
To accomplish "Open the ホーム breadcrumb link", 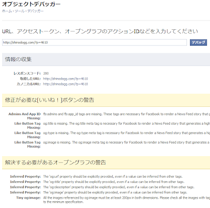I will (x=7, y=11).
